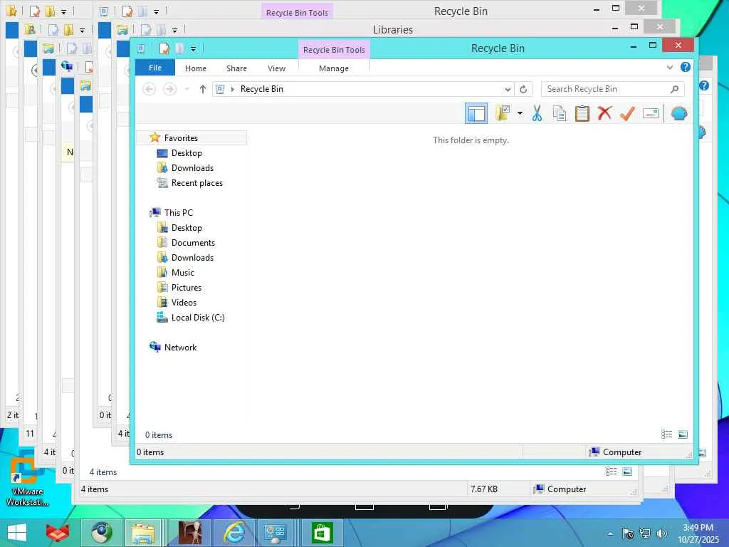Open the View ribbon tab

[276, 68]
